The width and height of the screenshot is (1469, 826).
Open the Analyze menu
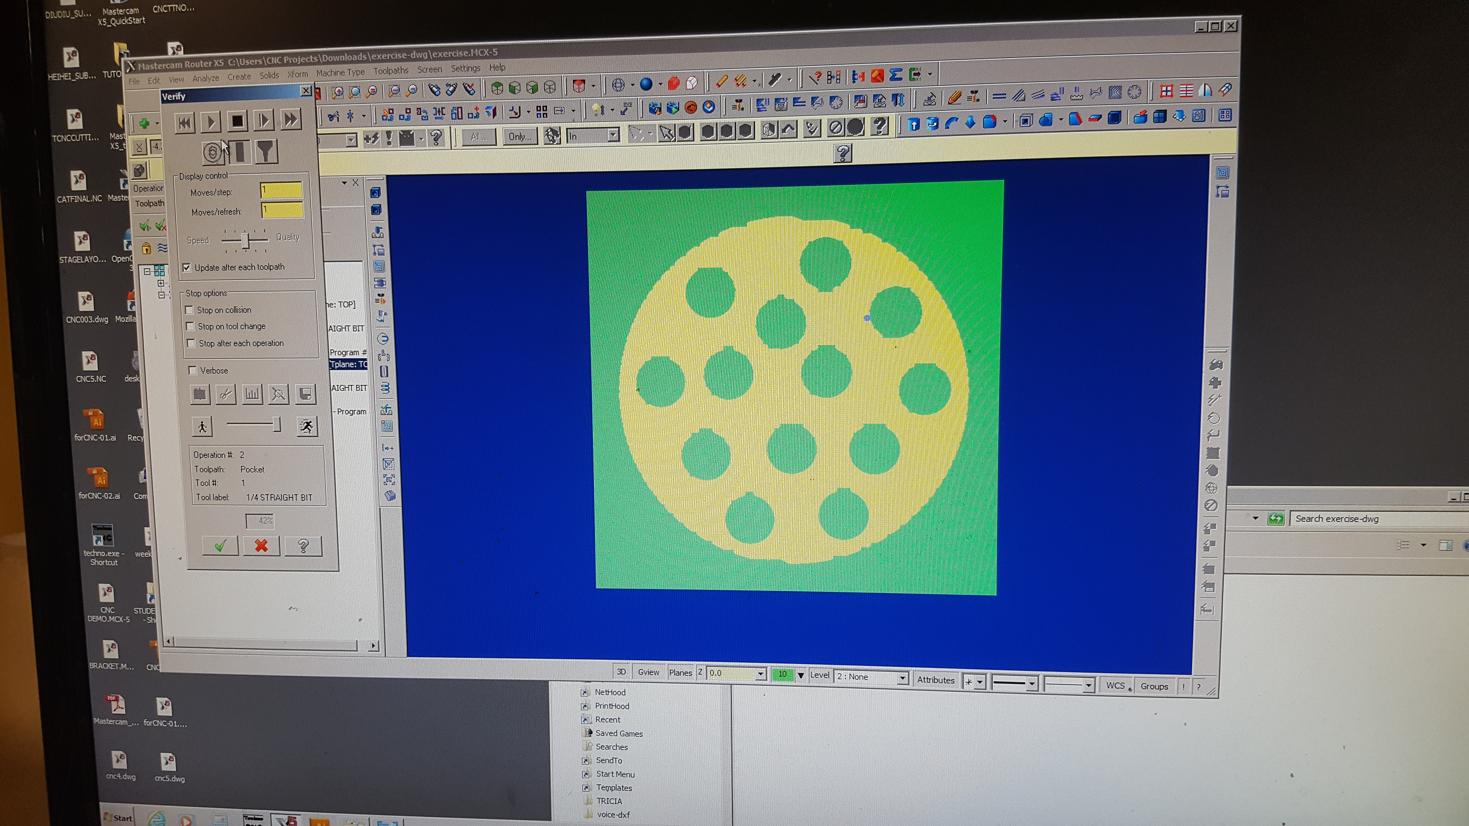point(206,78)
